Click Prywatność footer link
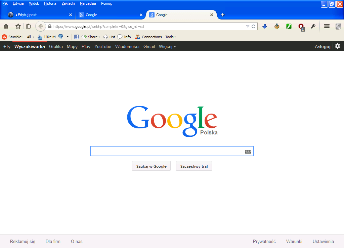The width and height of the screenshot is (344, 248). coord(264,241)
